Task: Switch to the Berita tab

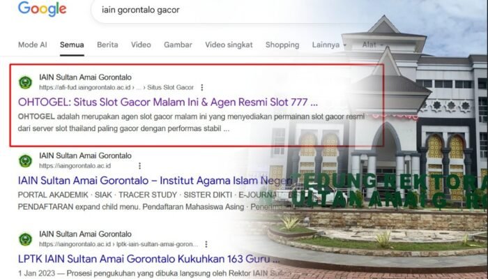Action: 107,45
